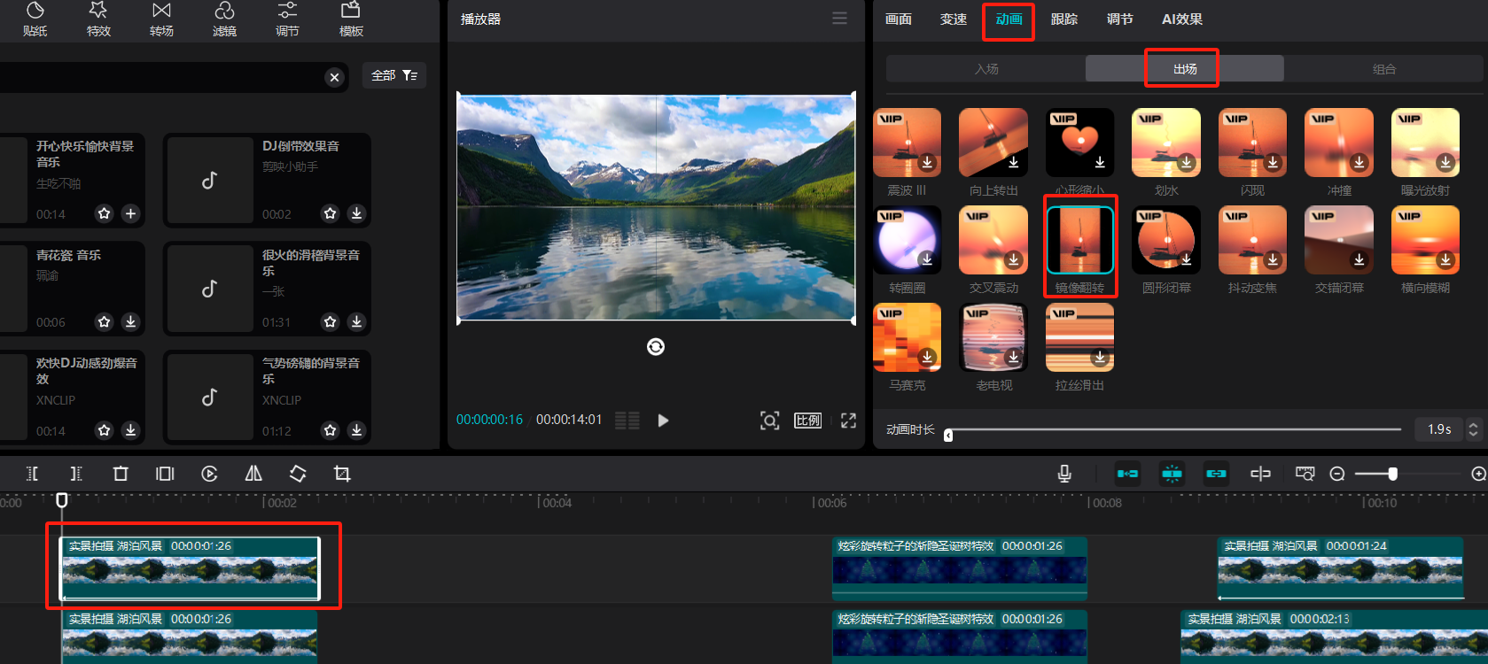Favorite the 欢快DJ动感劲爆音效 track
Viewport: 1488px width, 664px height.
pos(105,430)
